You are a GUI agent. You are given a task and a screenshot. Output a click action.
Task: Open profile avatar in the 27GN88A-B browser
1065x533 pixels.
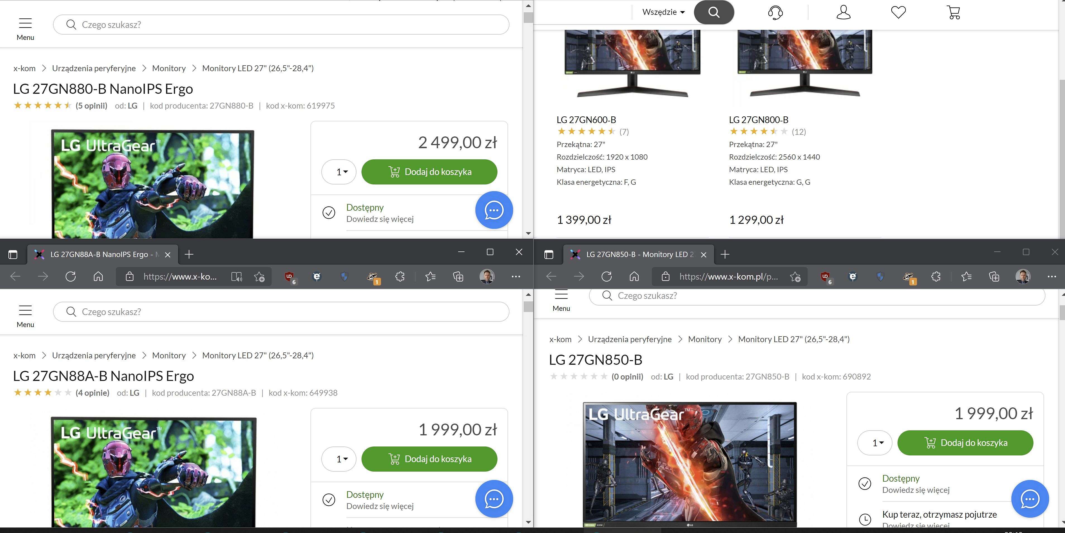(487, 277)
